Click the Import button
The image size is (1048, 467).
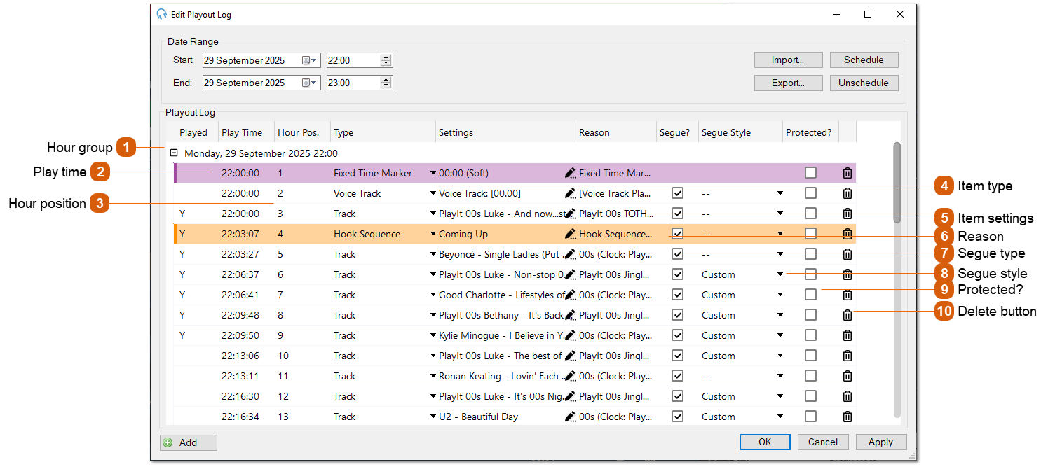pyautogui.click(x=788, y=60)
